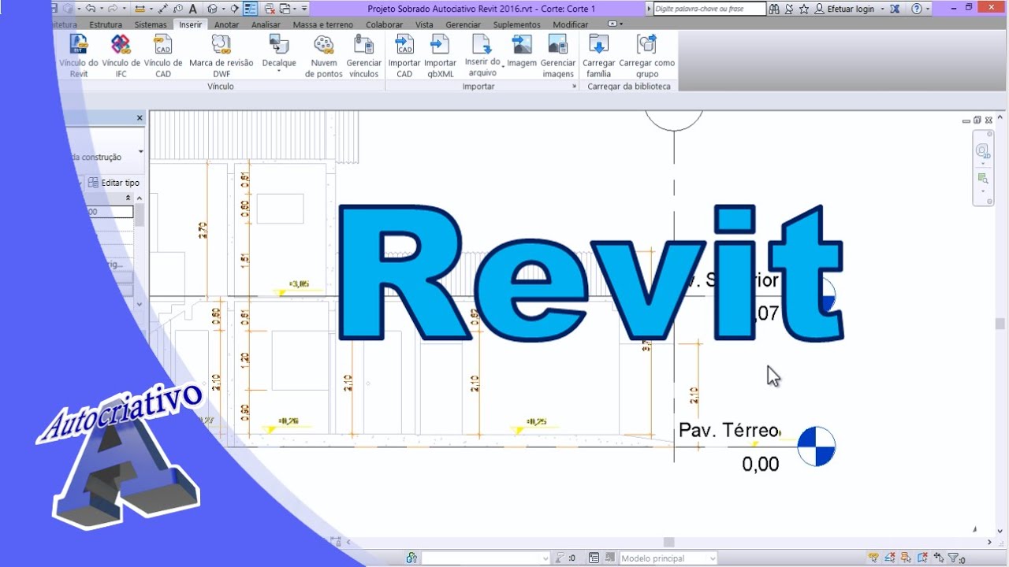Toggle select underlay elements status icon

890,558
